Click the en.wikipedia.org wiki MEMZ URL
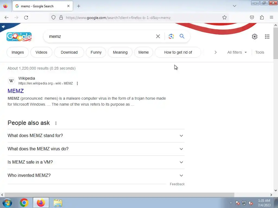The width and height of the screenshot is (278, 208). [46, 83]
